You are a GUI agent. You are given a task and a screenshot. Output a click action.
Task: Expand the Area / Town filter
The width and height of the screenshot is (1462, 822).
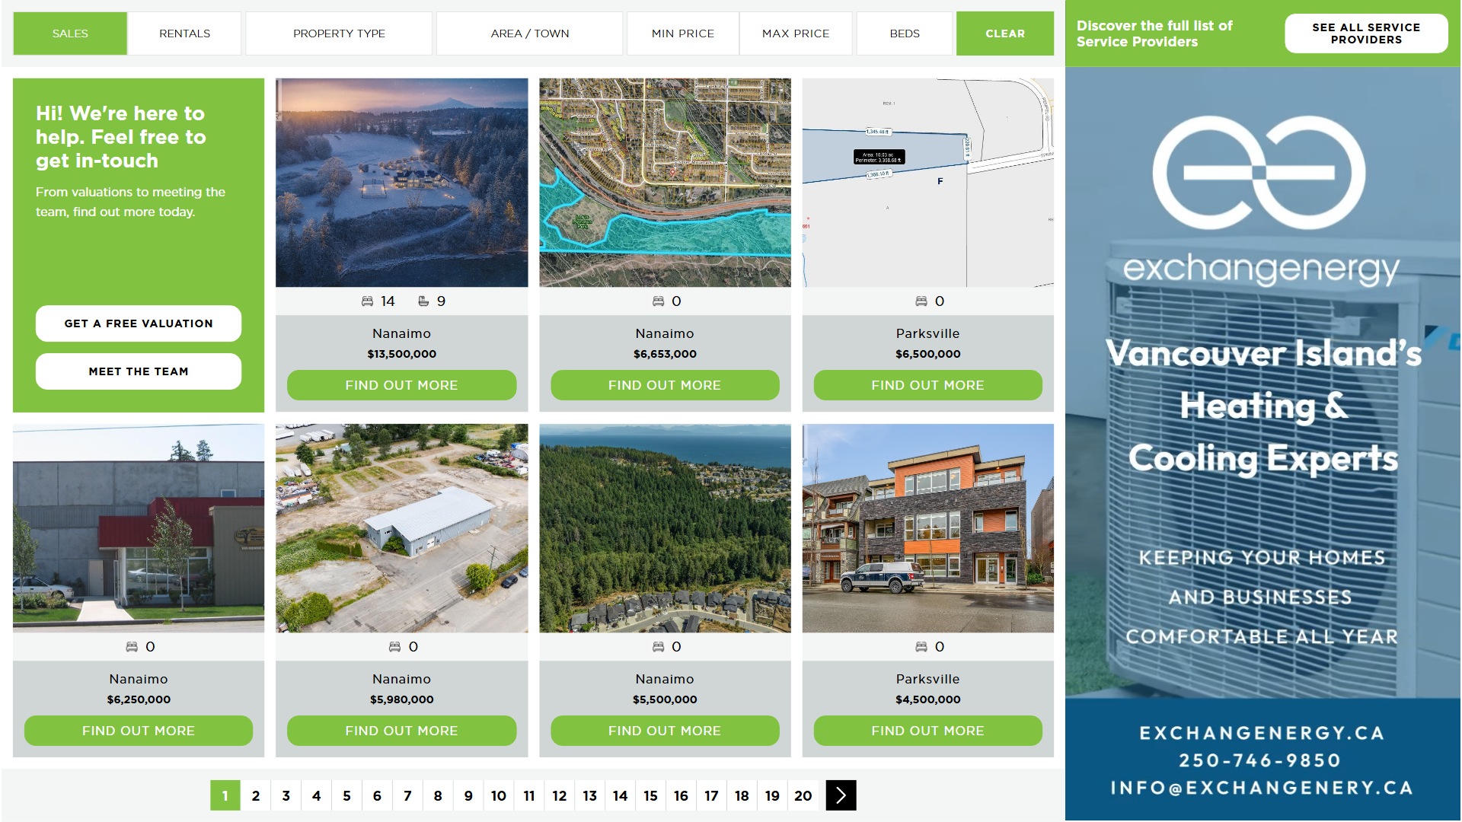tap(529, 33)
